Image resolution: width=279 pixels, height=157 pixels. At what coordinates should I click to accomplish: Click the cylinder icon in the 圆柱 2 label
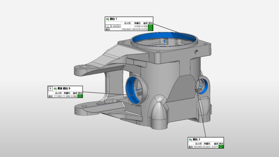coord(190,139)
